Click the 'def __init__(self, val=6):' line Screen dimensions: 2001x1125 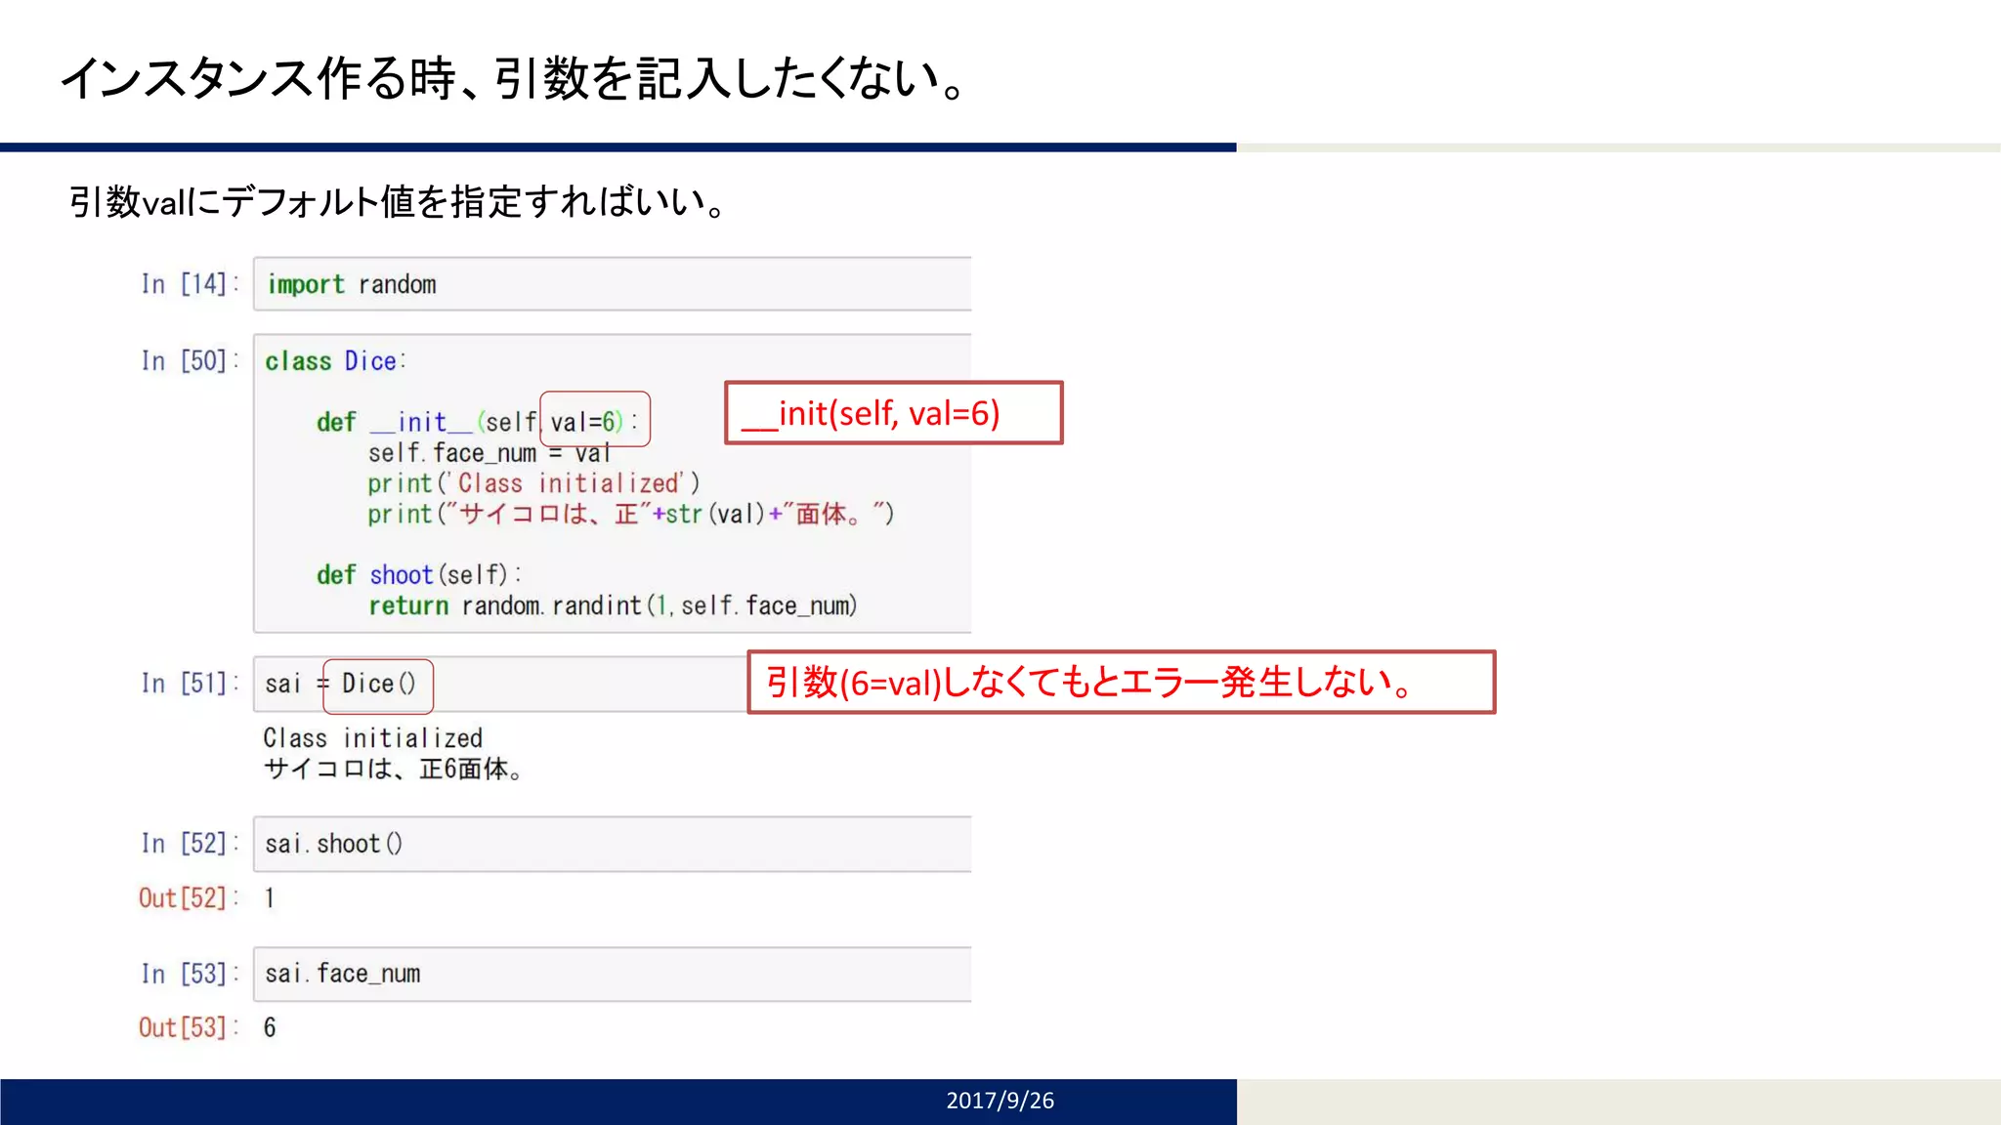pyautogui.click(x=477, y=422)
